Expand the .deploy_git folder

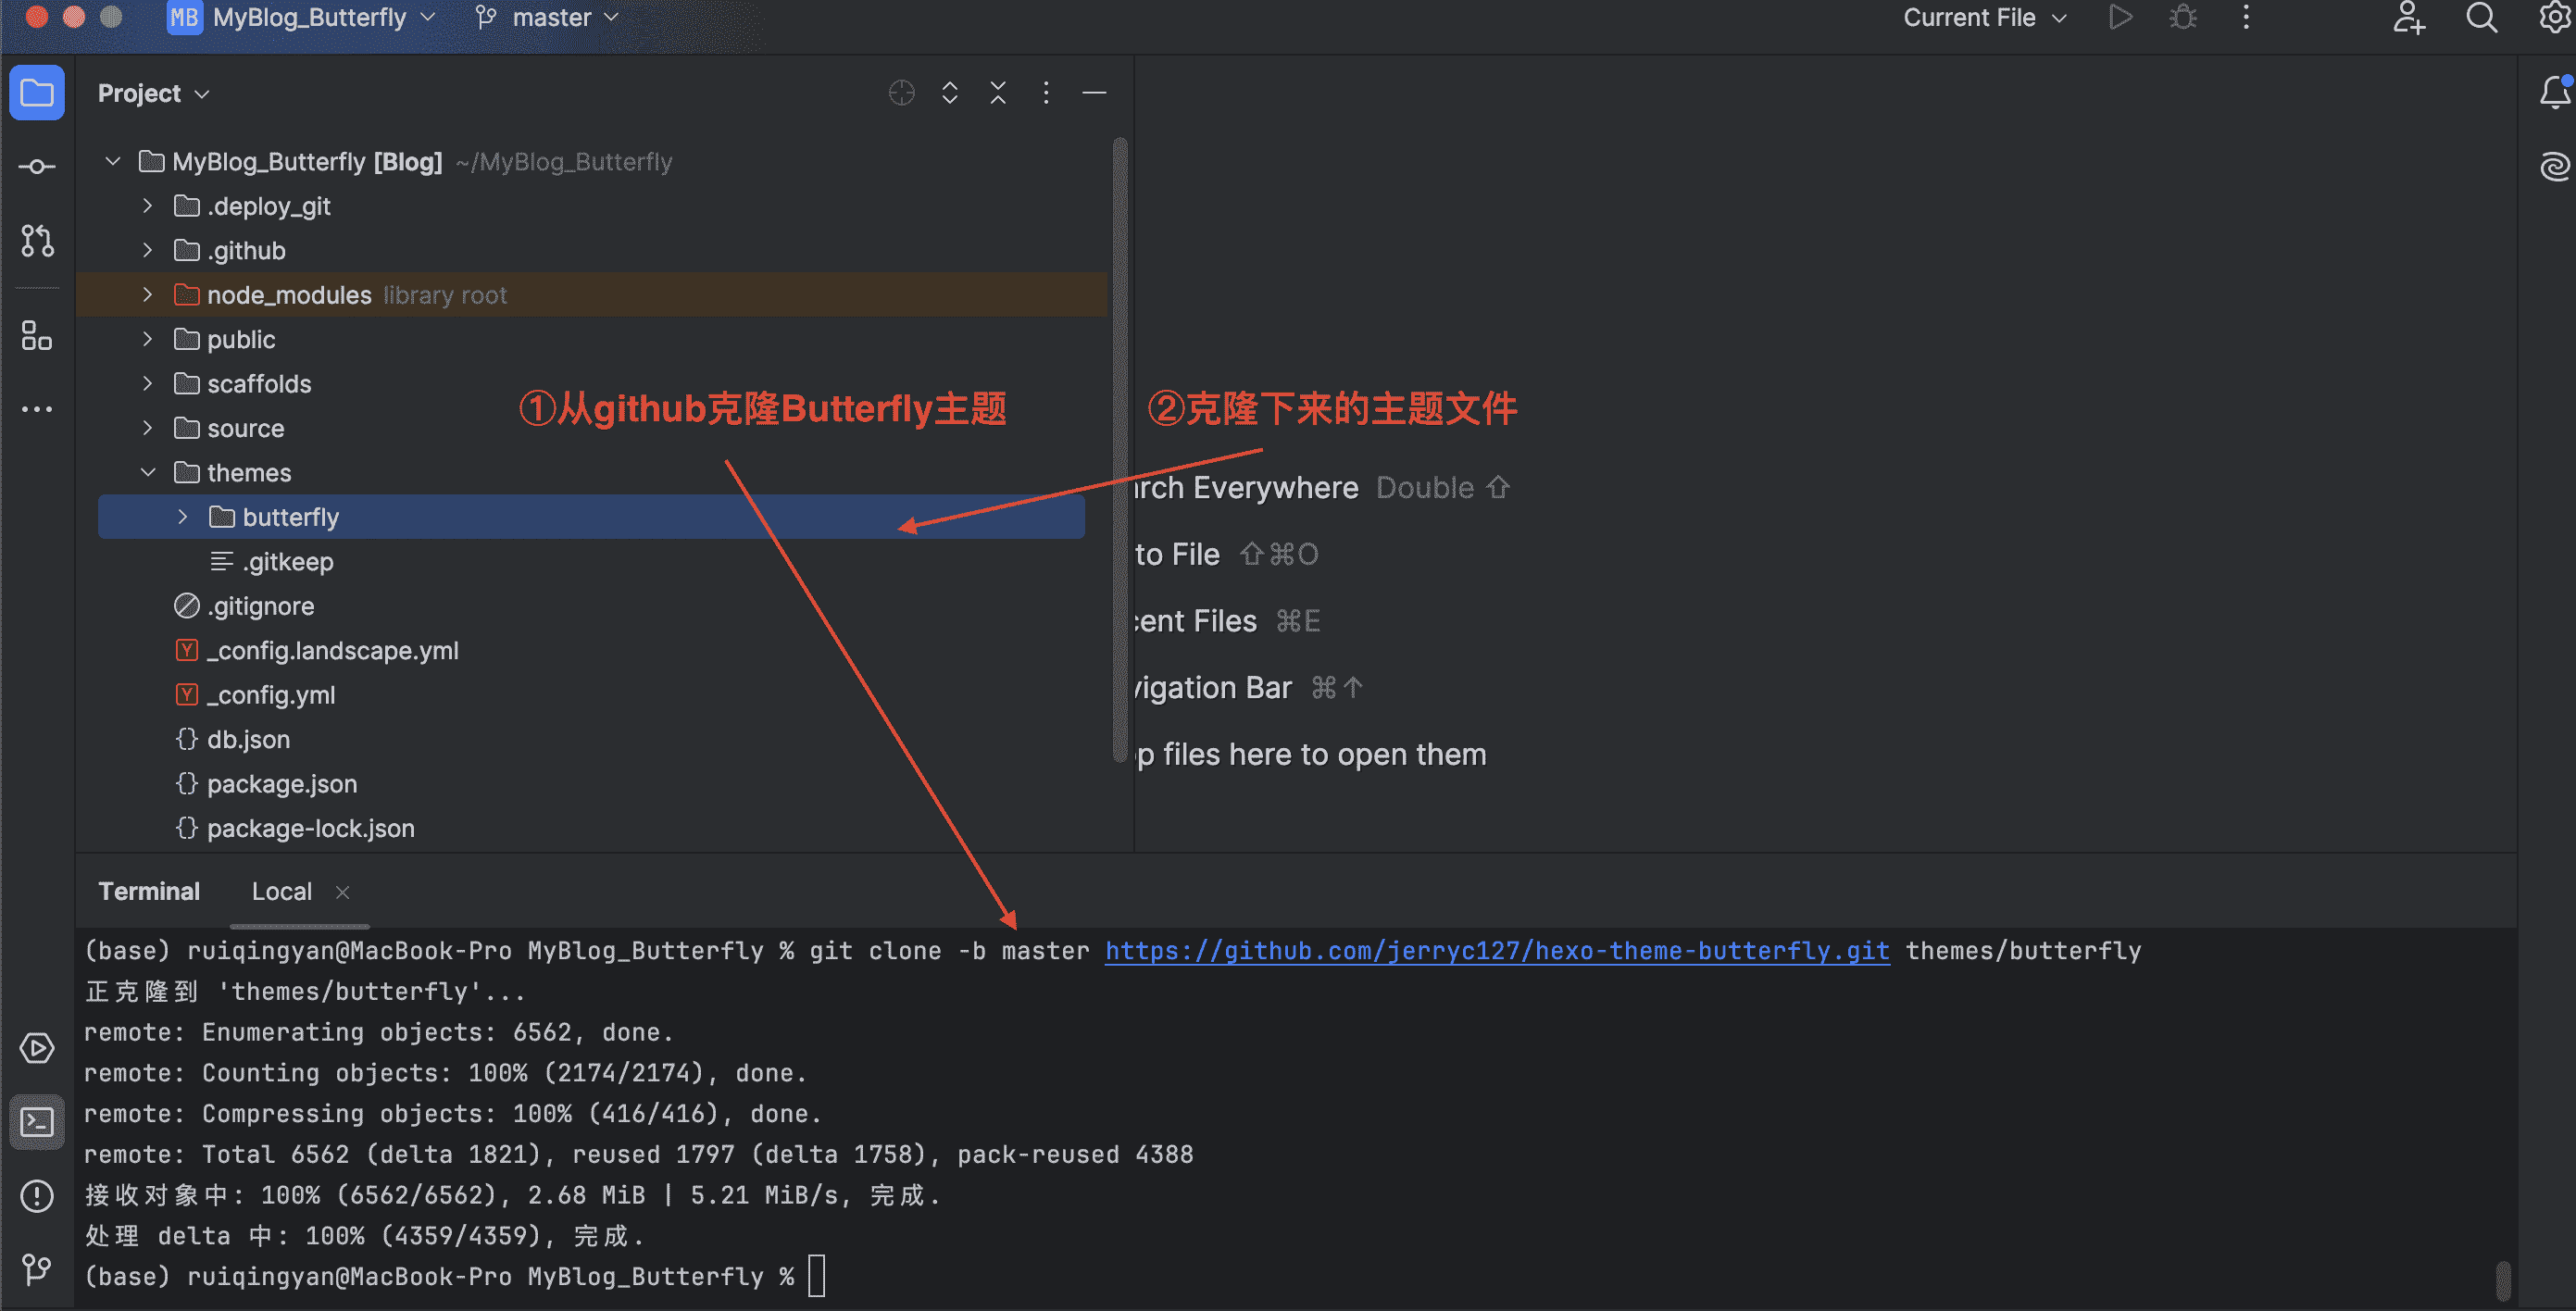click(148, 206)
